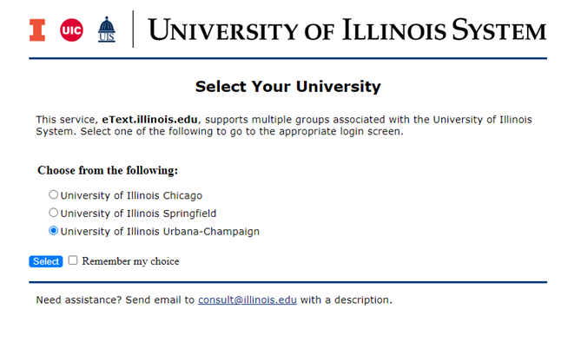Click the 'Choose from the following:' legend
This screenshot has width=581, height=342.
click(108, 170)
